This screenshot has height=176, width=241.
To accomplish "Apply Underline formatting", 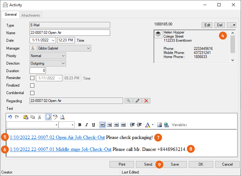I will pos(93,125).
